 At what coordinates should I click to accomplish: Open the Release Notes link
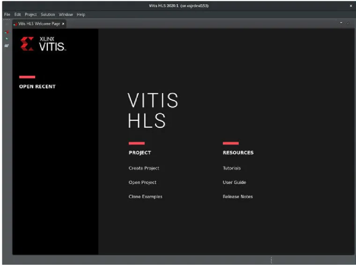point(237,197)
